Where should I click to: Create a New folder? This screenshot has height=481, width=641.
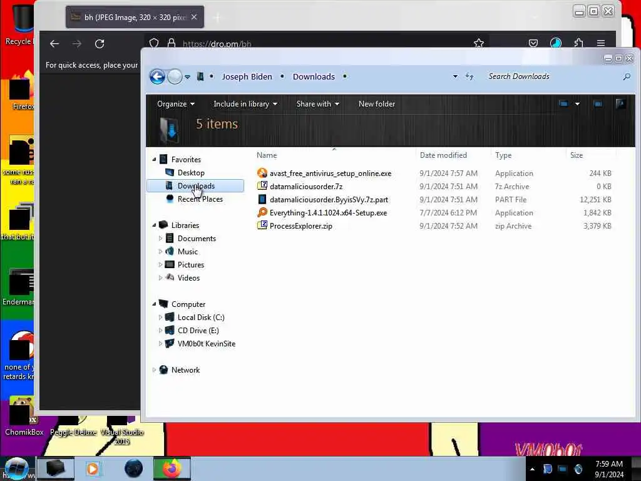pyautogui.click(x=376, y=104)
